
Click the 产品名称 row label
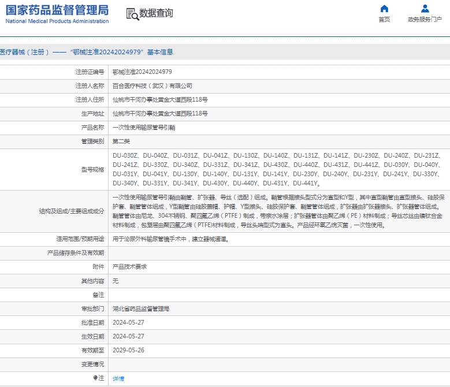tap(92, 128)
